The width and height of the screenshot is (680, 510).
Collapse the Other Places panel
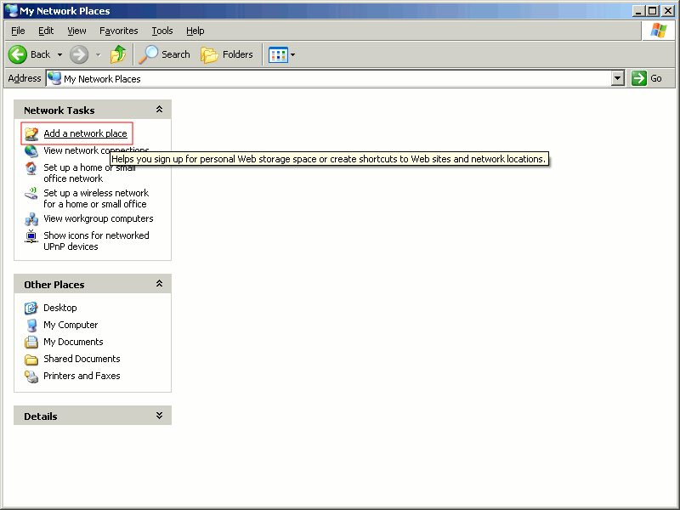tap(159, 284)
